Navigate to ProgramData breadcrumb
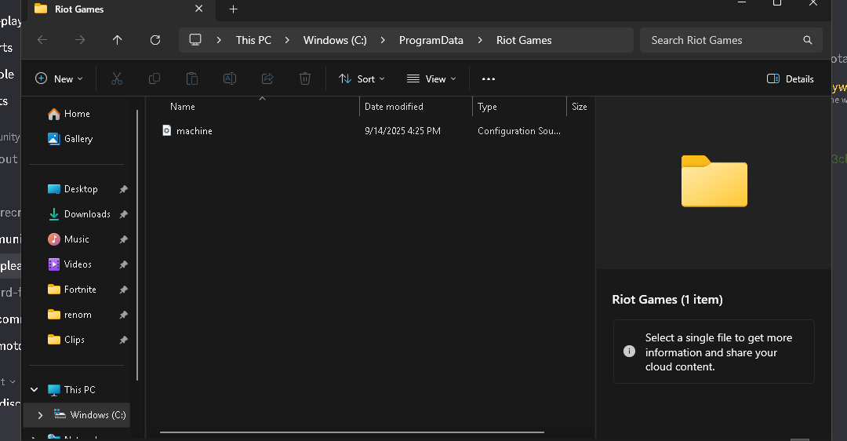This screenshot has width=847, height=441. tap(431, 40)
